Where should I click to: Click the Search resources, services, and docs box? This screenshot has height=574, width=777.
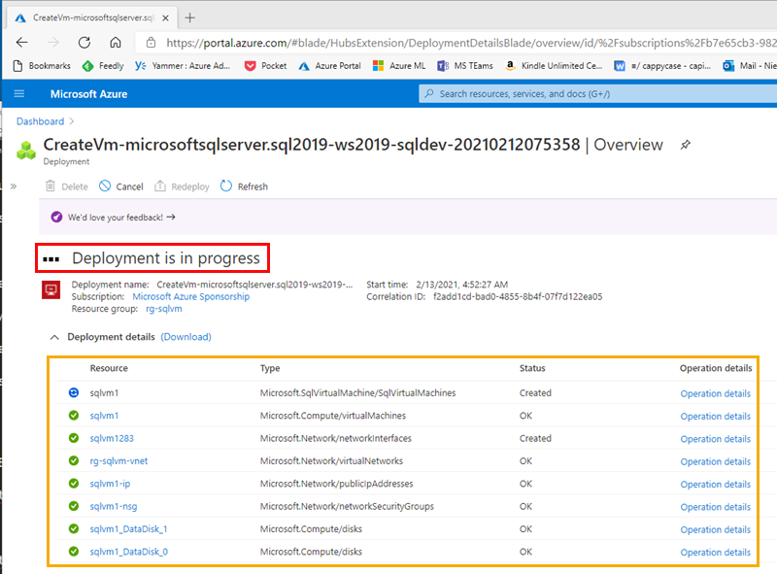597,93
